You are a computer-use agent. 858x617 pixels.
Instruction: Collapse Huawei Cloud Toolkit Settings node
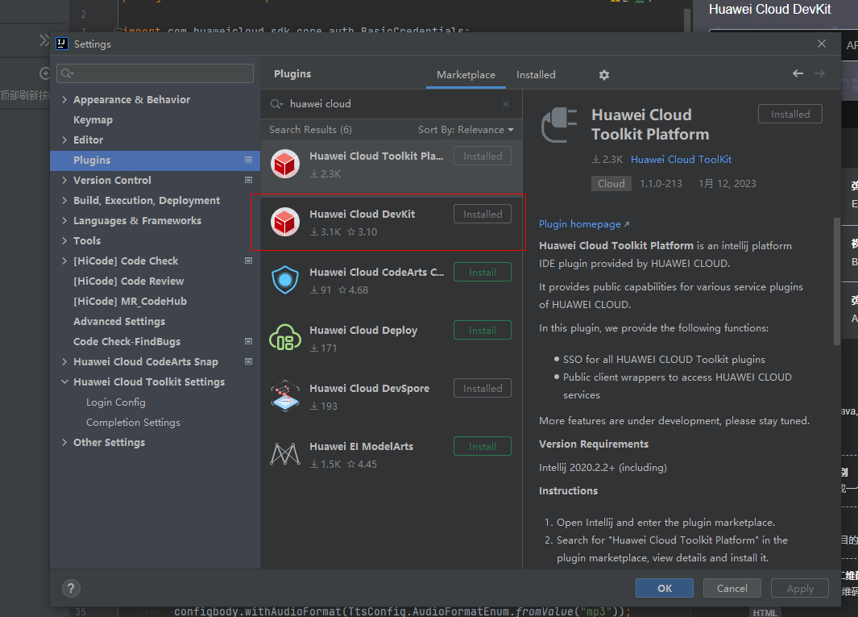[64, 382]
